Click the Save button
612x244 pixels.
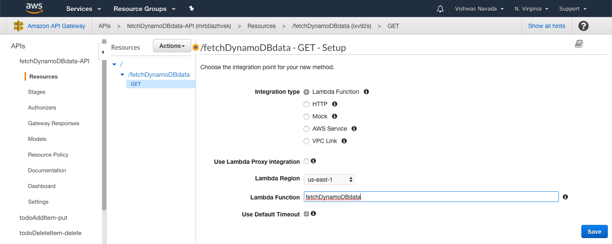click(x=594, y=232)
